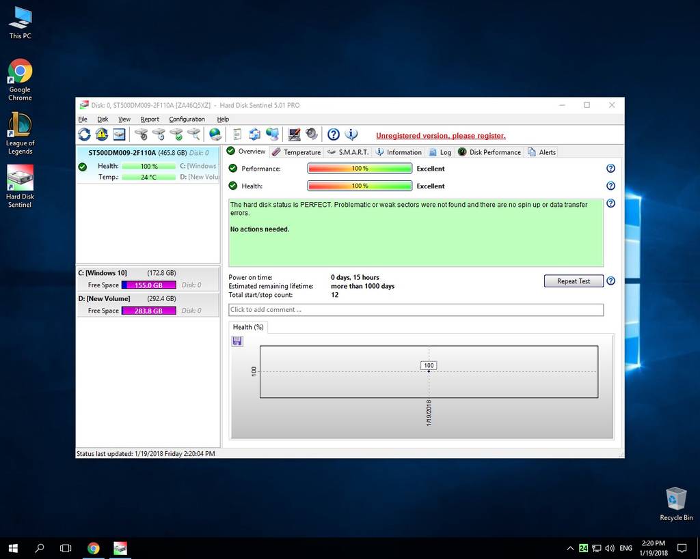
Task: Open Google Chrome from the taskbar
Action: pyautogui.click(x=94, y=548)
